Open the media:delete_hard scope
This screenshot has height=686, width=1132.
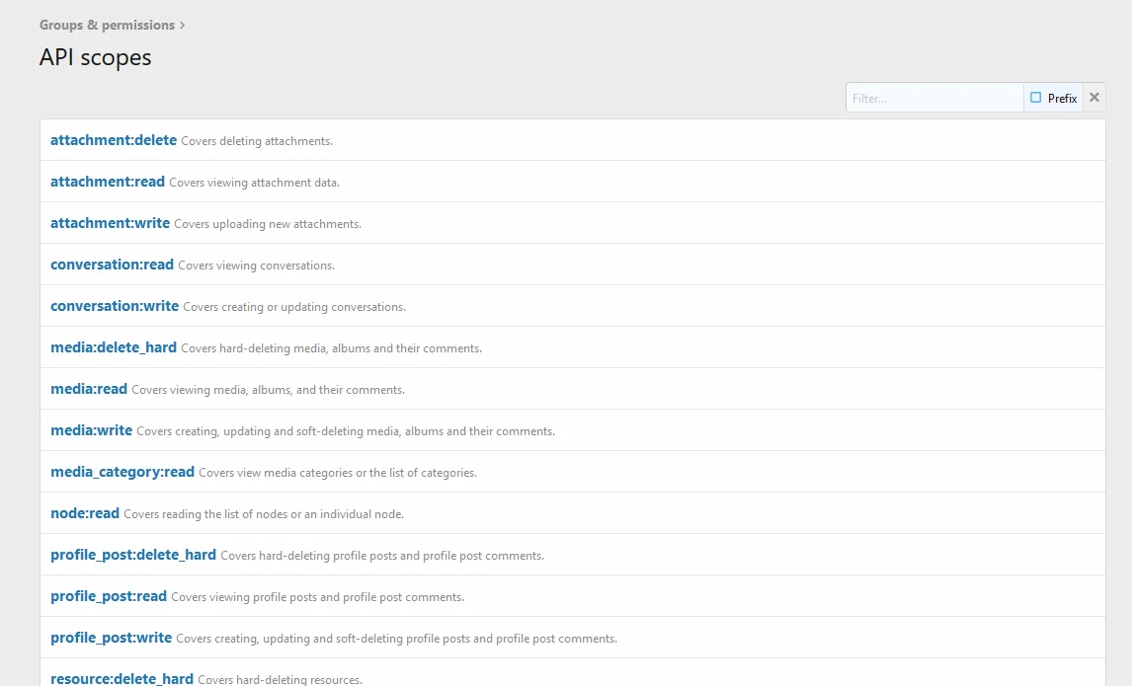click(x=114, y=347)
